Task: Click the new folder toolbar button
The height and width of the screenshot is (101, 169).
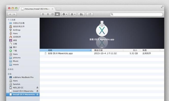Action: [81, 14]
